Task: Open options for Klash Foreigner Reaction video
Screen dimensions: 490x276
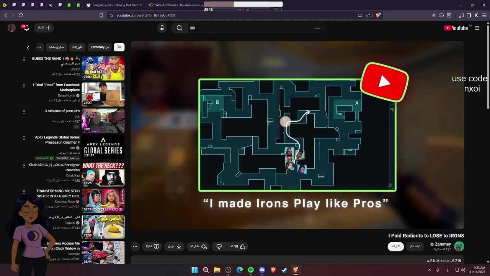Action: pyautogui.click(x=24, y=165)
